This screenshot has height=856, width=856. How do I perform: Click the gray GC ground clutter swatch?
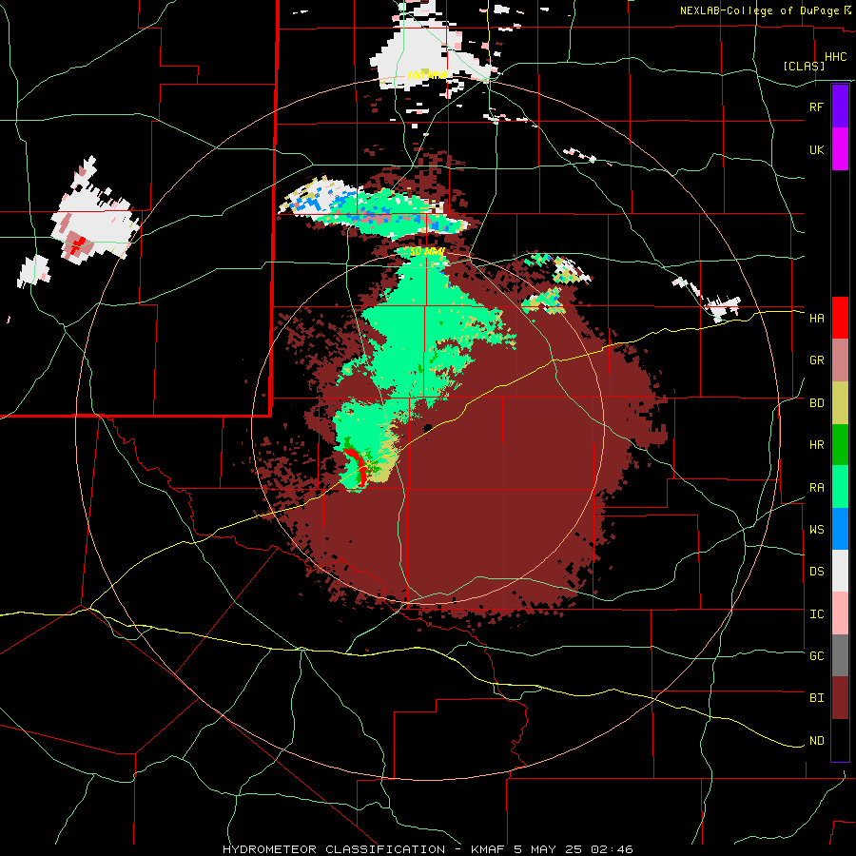click(840, 655)
